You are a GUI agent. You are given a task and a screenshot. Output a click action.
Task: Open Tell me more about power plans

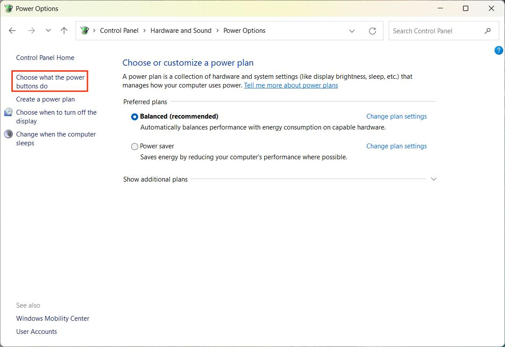(291, 85)
